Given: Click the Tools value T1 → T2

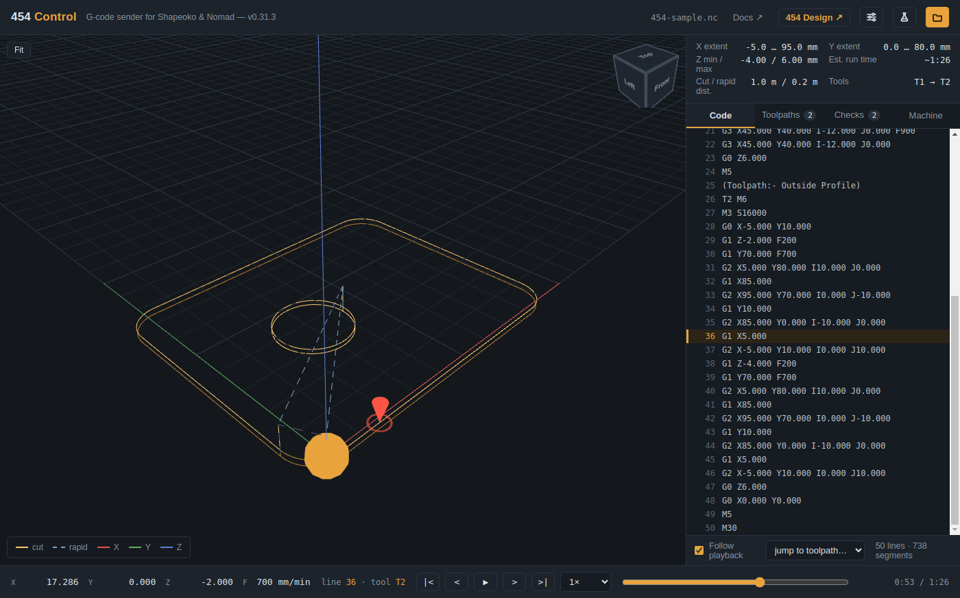Looking at the screenshot, I should tap(932, 82).
